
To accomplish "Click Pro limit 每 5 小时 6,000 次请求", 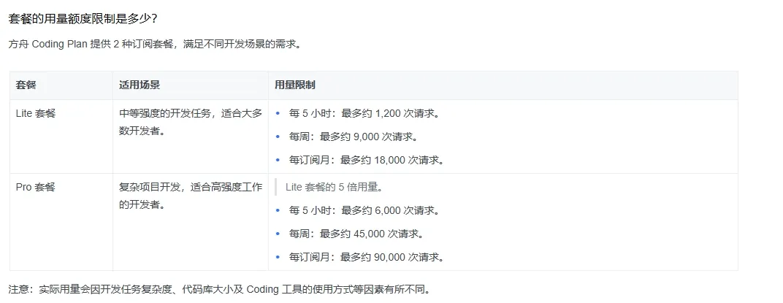I will point(364,211).
